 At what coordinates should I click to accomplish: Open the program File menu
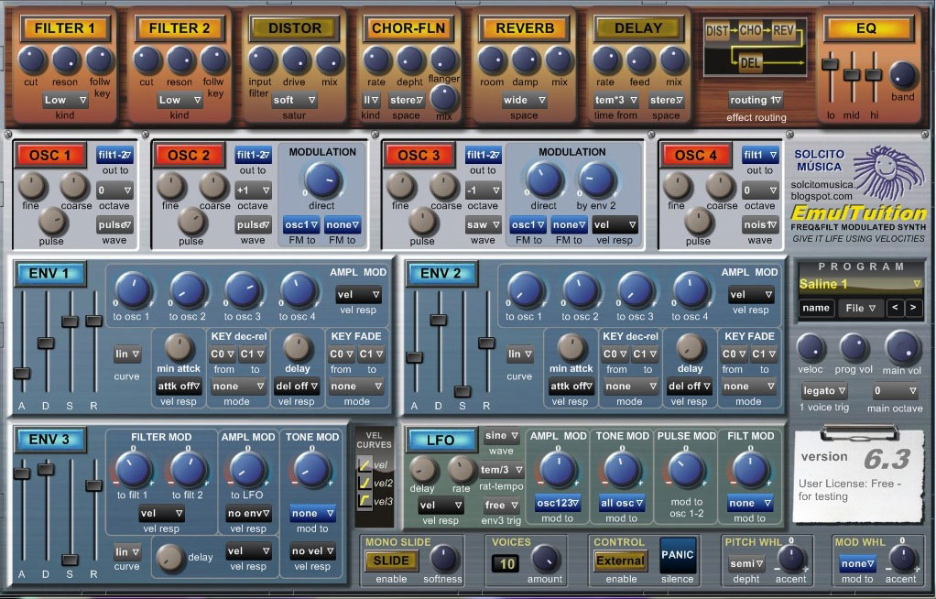860,308
